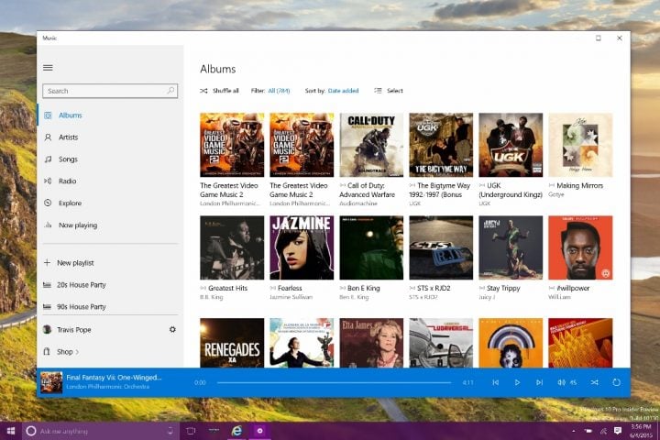Click the Juicy J artist name

pyautogui.click(x=487, y=297)
